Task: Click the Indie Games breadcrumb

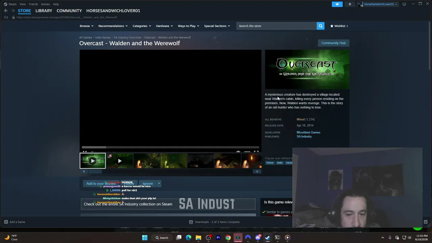Action: tap(103, 37)
